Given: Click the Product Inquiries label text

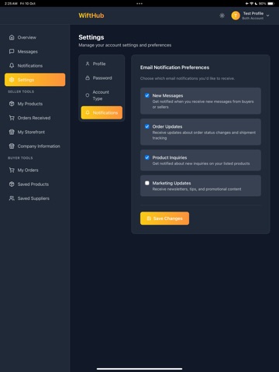Looking at the screenshot, I should pyautogui.click(x=170, y=157).
